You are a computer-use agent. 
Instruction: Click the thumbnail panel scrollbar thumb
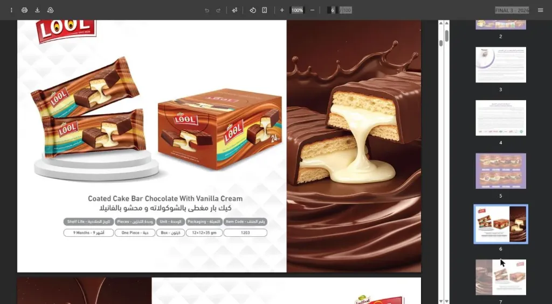coord(447,36)
